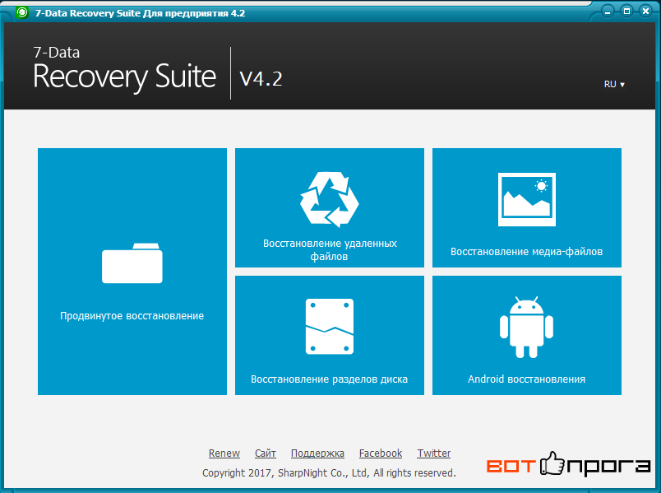Minimize the 7-Data Recovery Suite window

pyautogui.click(x=608, y=12)
